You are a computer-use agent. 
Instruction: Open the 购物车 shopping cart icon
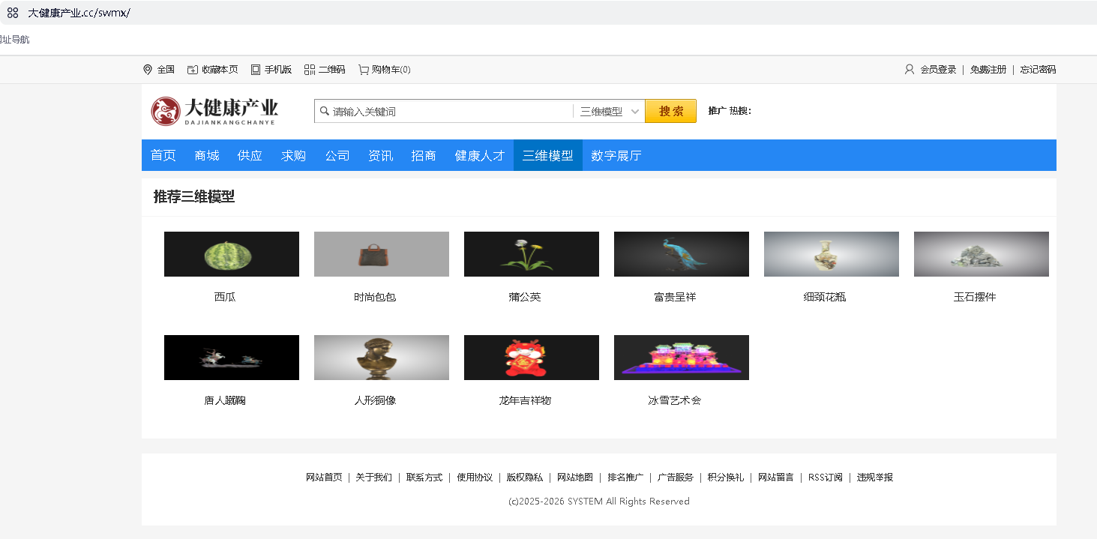tap(364, 70)
